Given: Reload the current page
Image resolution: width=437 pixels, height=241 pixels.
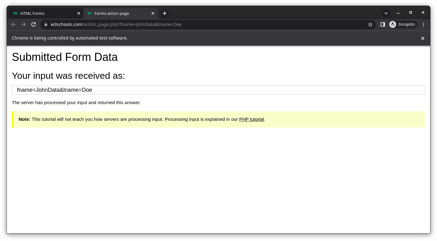Looking at the screenshot, I should tap(33, 24).
